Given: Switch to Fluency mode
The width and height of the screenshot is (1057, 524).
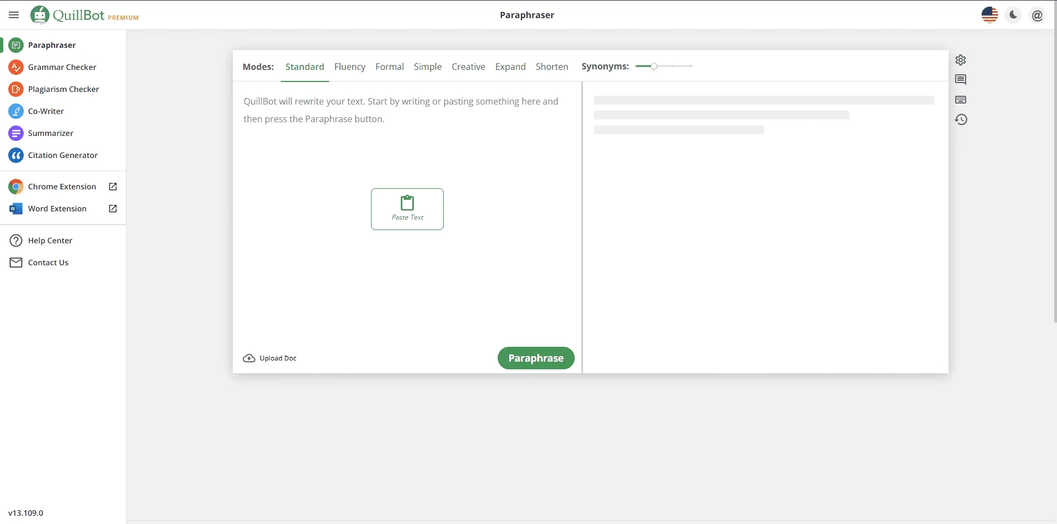Looking at the screenshot, I should point(350,67).
